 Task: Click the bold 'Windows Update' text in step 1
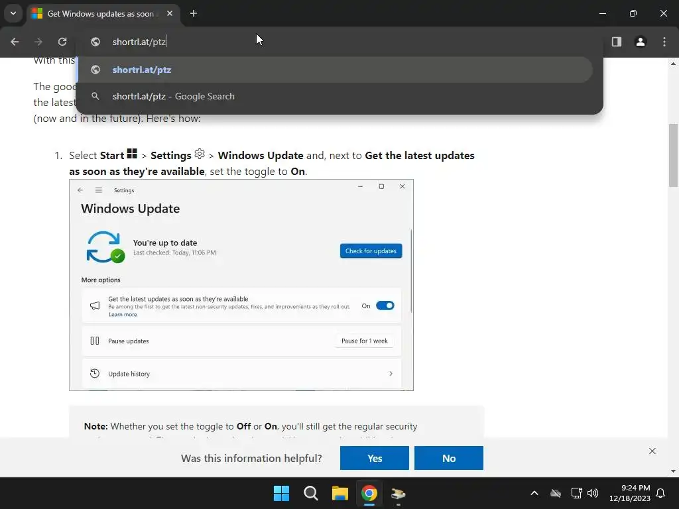pos(260,155)
